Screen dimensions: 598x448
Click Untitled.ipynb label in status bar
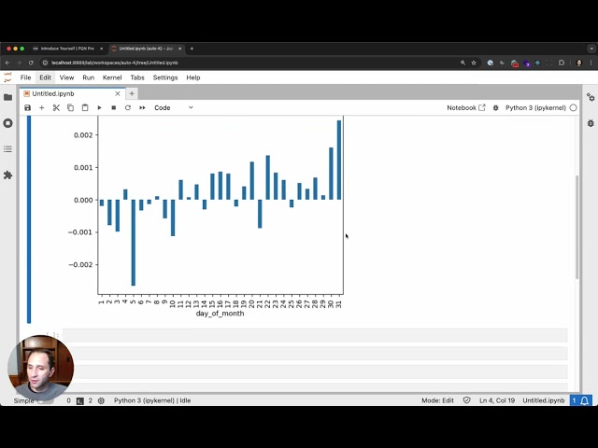[544, 400]
